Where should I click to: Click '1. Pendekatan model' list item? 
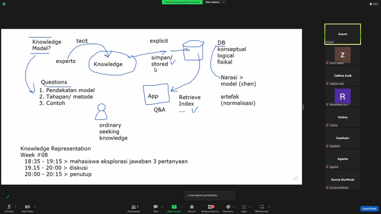(67, 90)
